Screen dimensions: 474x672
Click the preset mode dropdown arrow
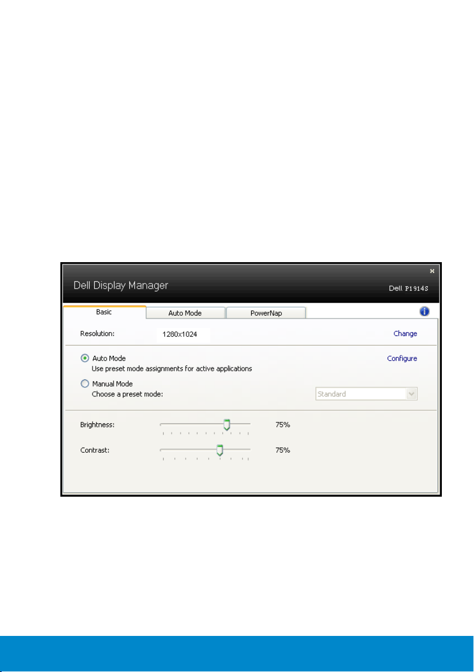pos(412,394)
